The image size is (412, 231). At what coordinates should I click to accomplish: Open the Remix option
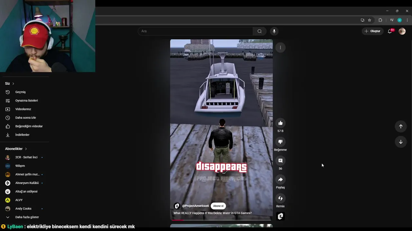(280, 198)
